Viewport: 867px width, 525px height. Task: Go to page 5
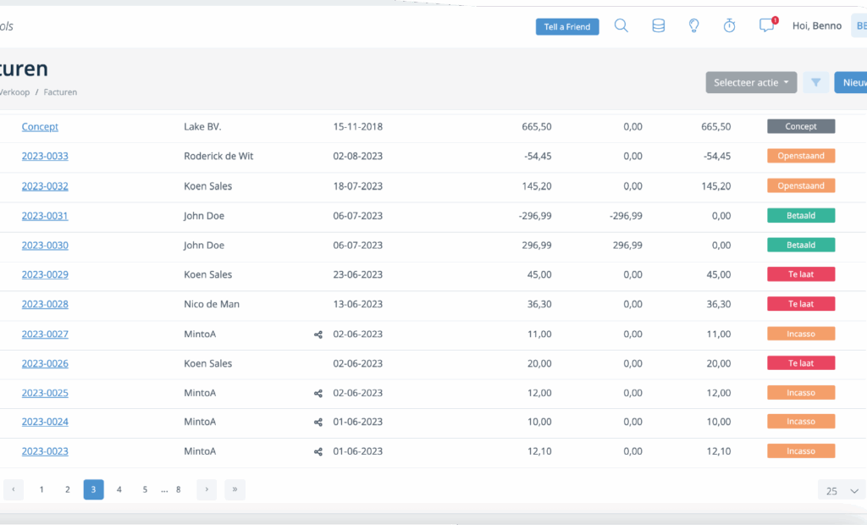(145, 489)
